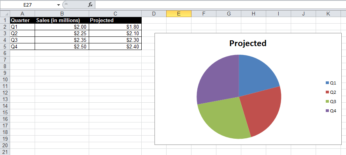Click the 'Sales (in millions)' header cell
This screenshot has width=346, height=155.
(x=62, y=20)
